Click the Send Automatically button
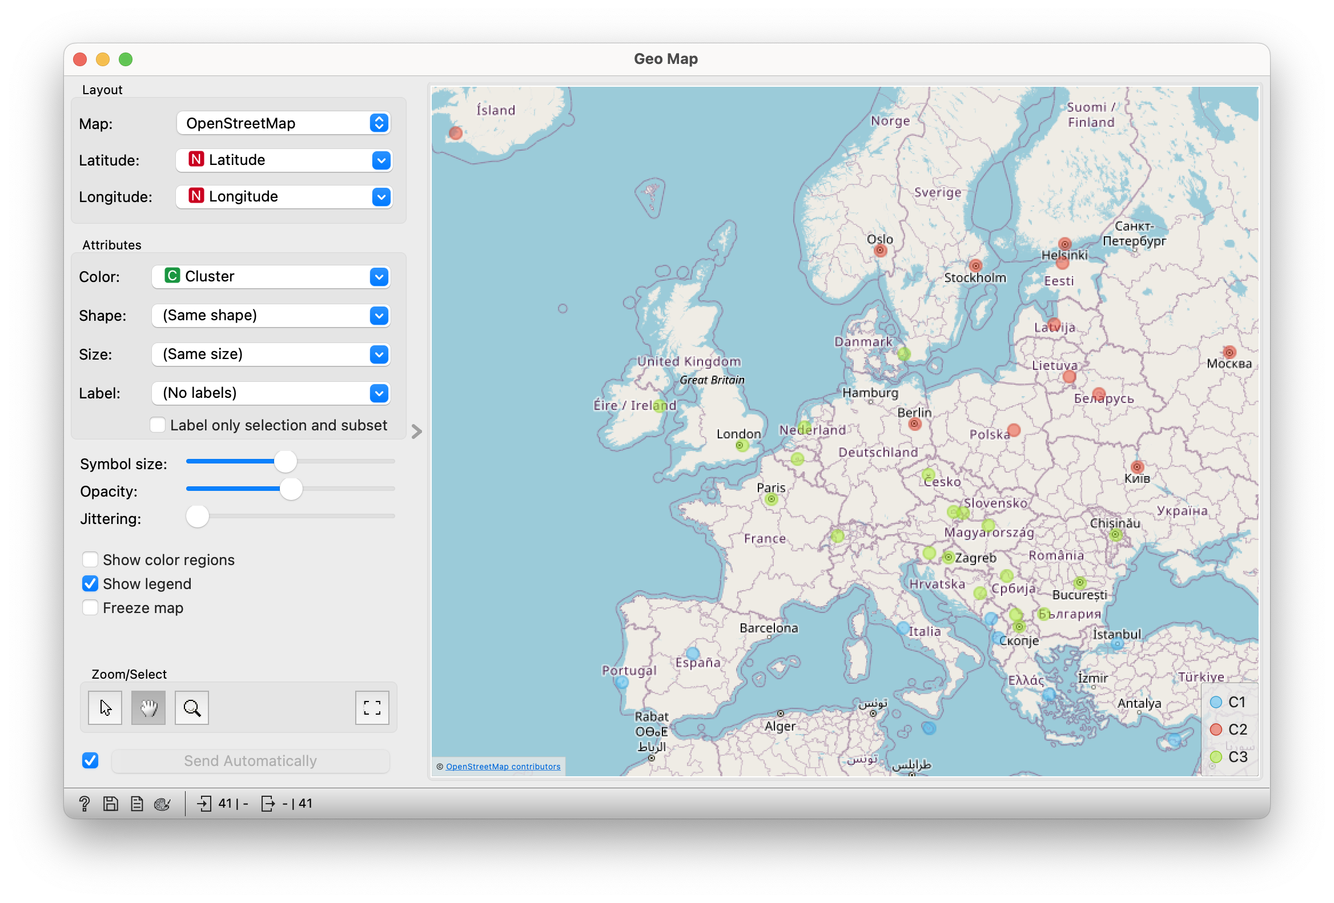The height and width of the screenshot is (903, 1334). pyautogui.click(x=250, y=761)
